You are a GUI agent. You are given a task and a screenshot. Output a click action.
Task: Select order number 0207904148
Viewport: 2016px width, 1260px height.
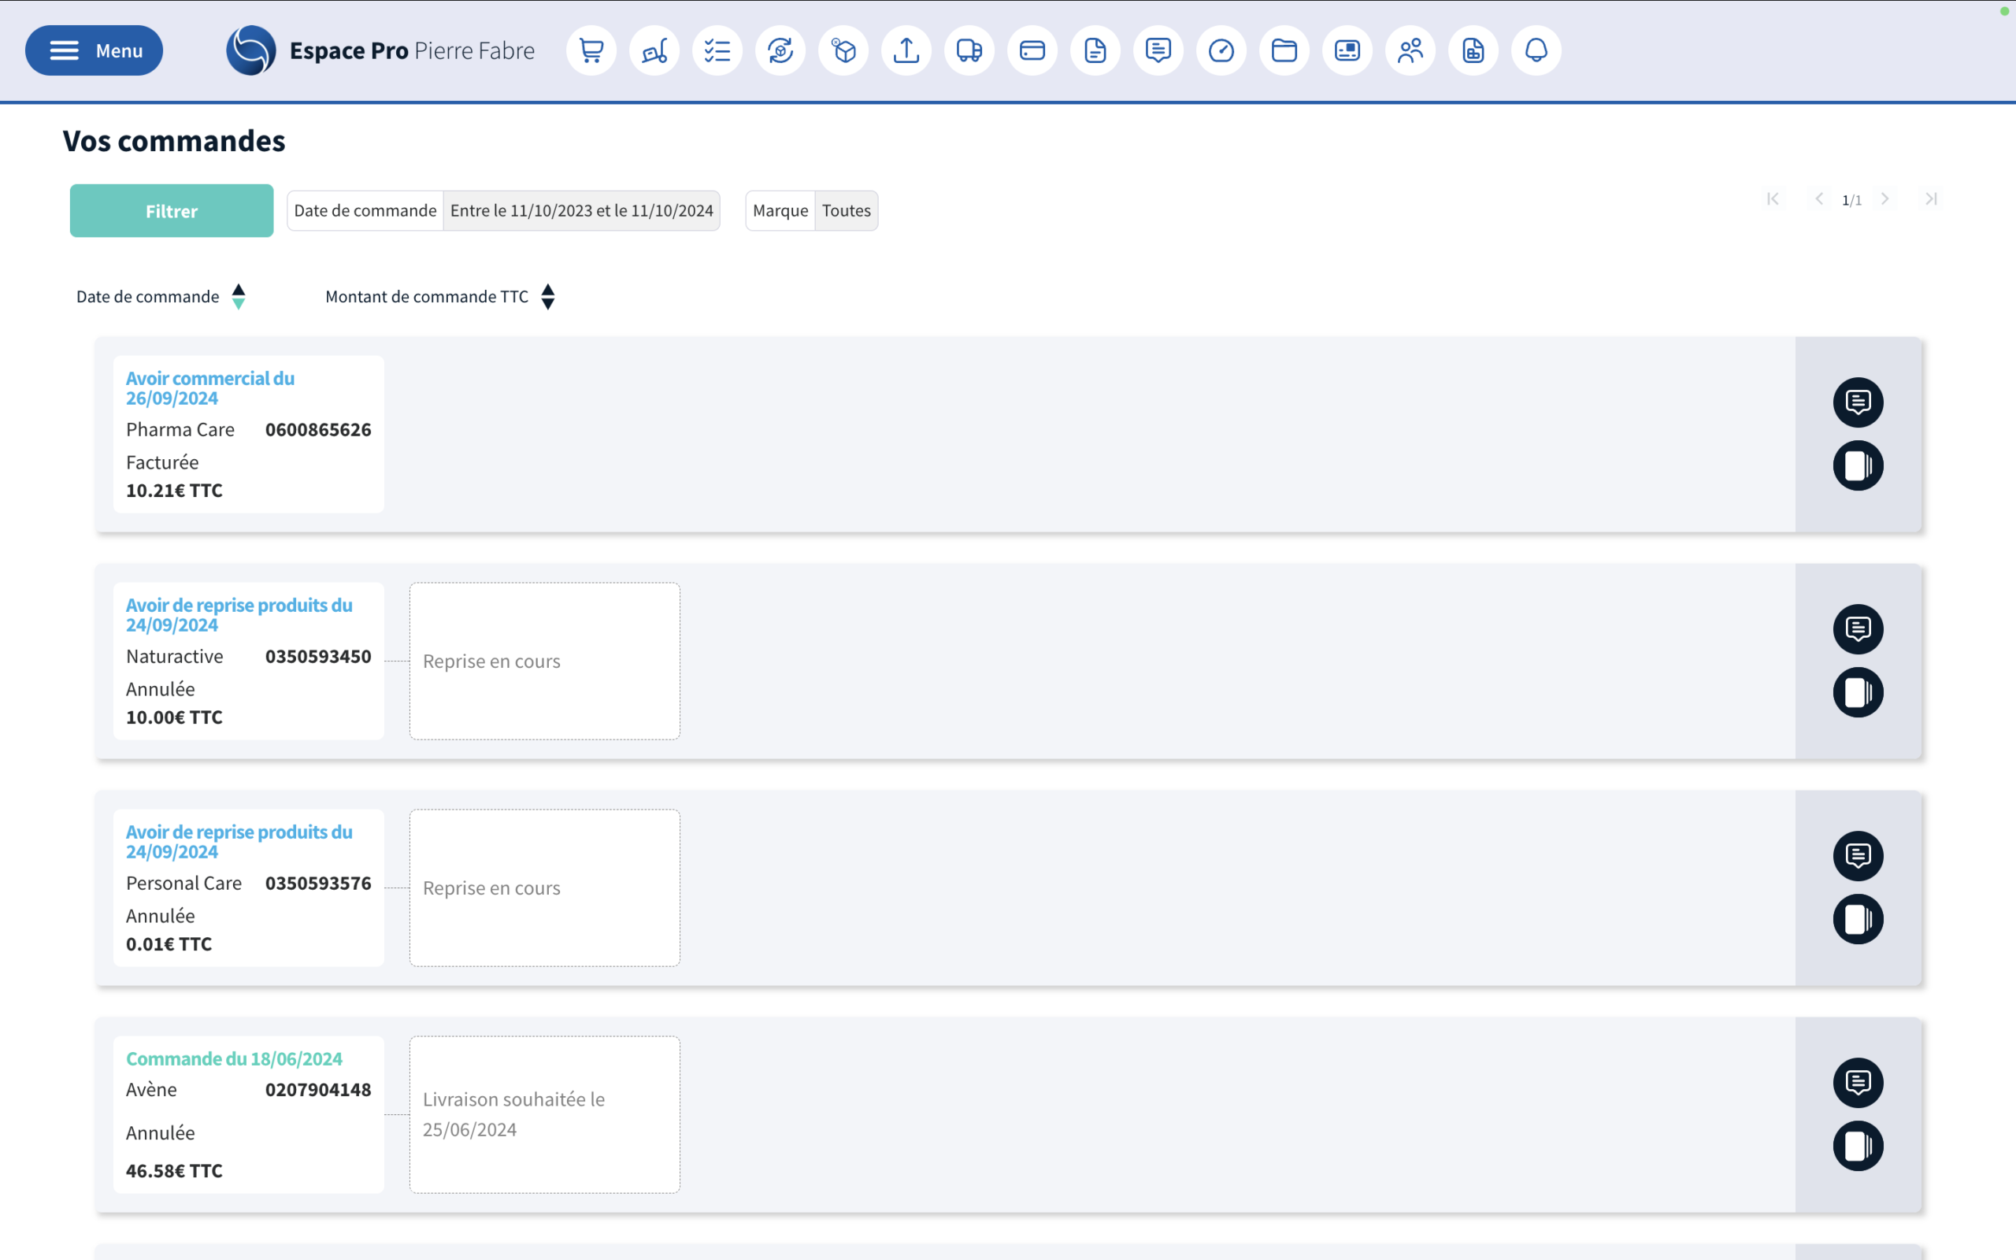click(x=318, y=1090)
